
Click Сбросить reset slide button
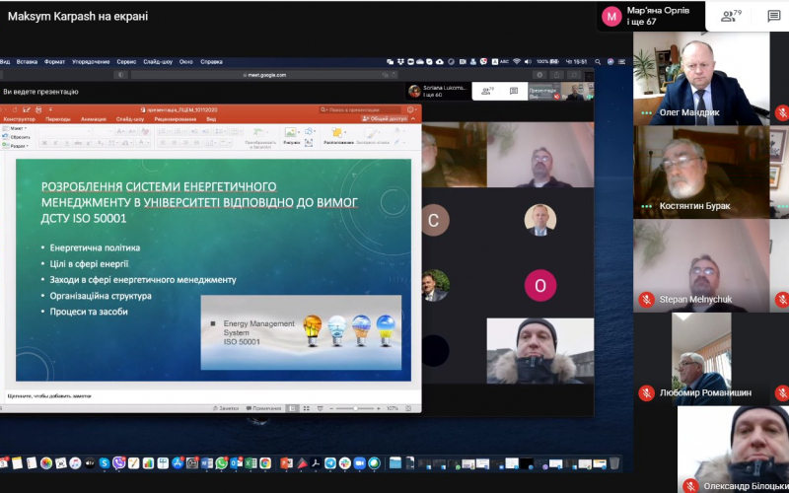(17, 137)
